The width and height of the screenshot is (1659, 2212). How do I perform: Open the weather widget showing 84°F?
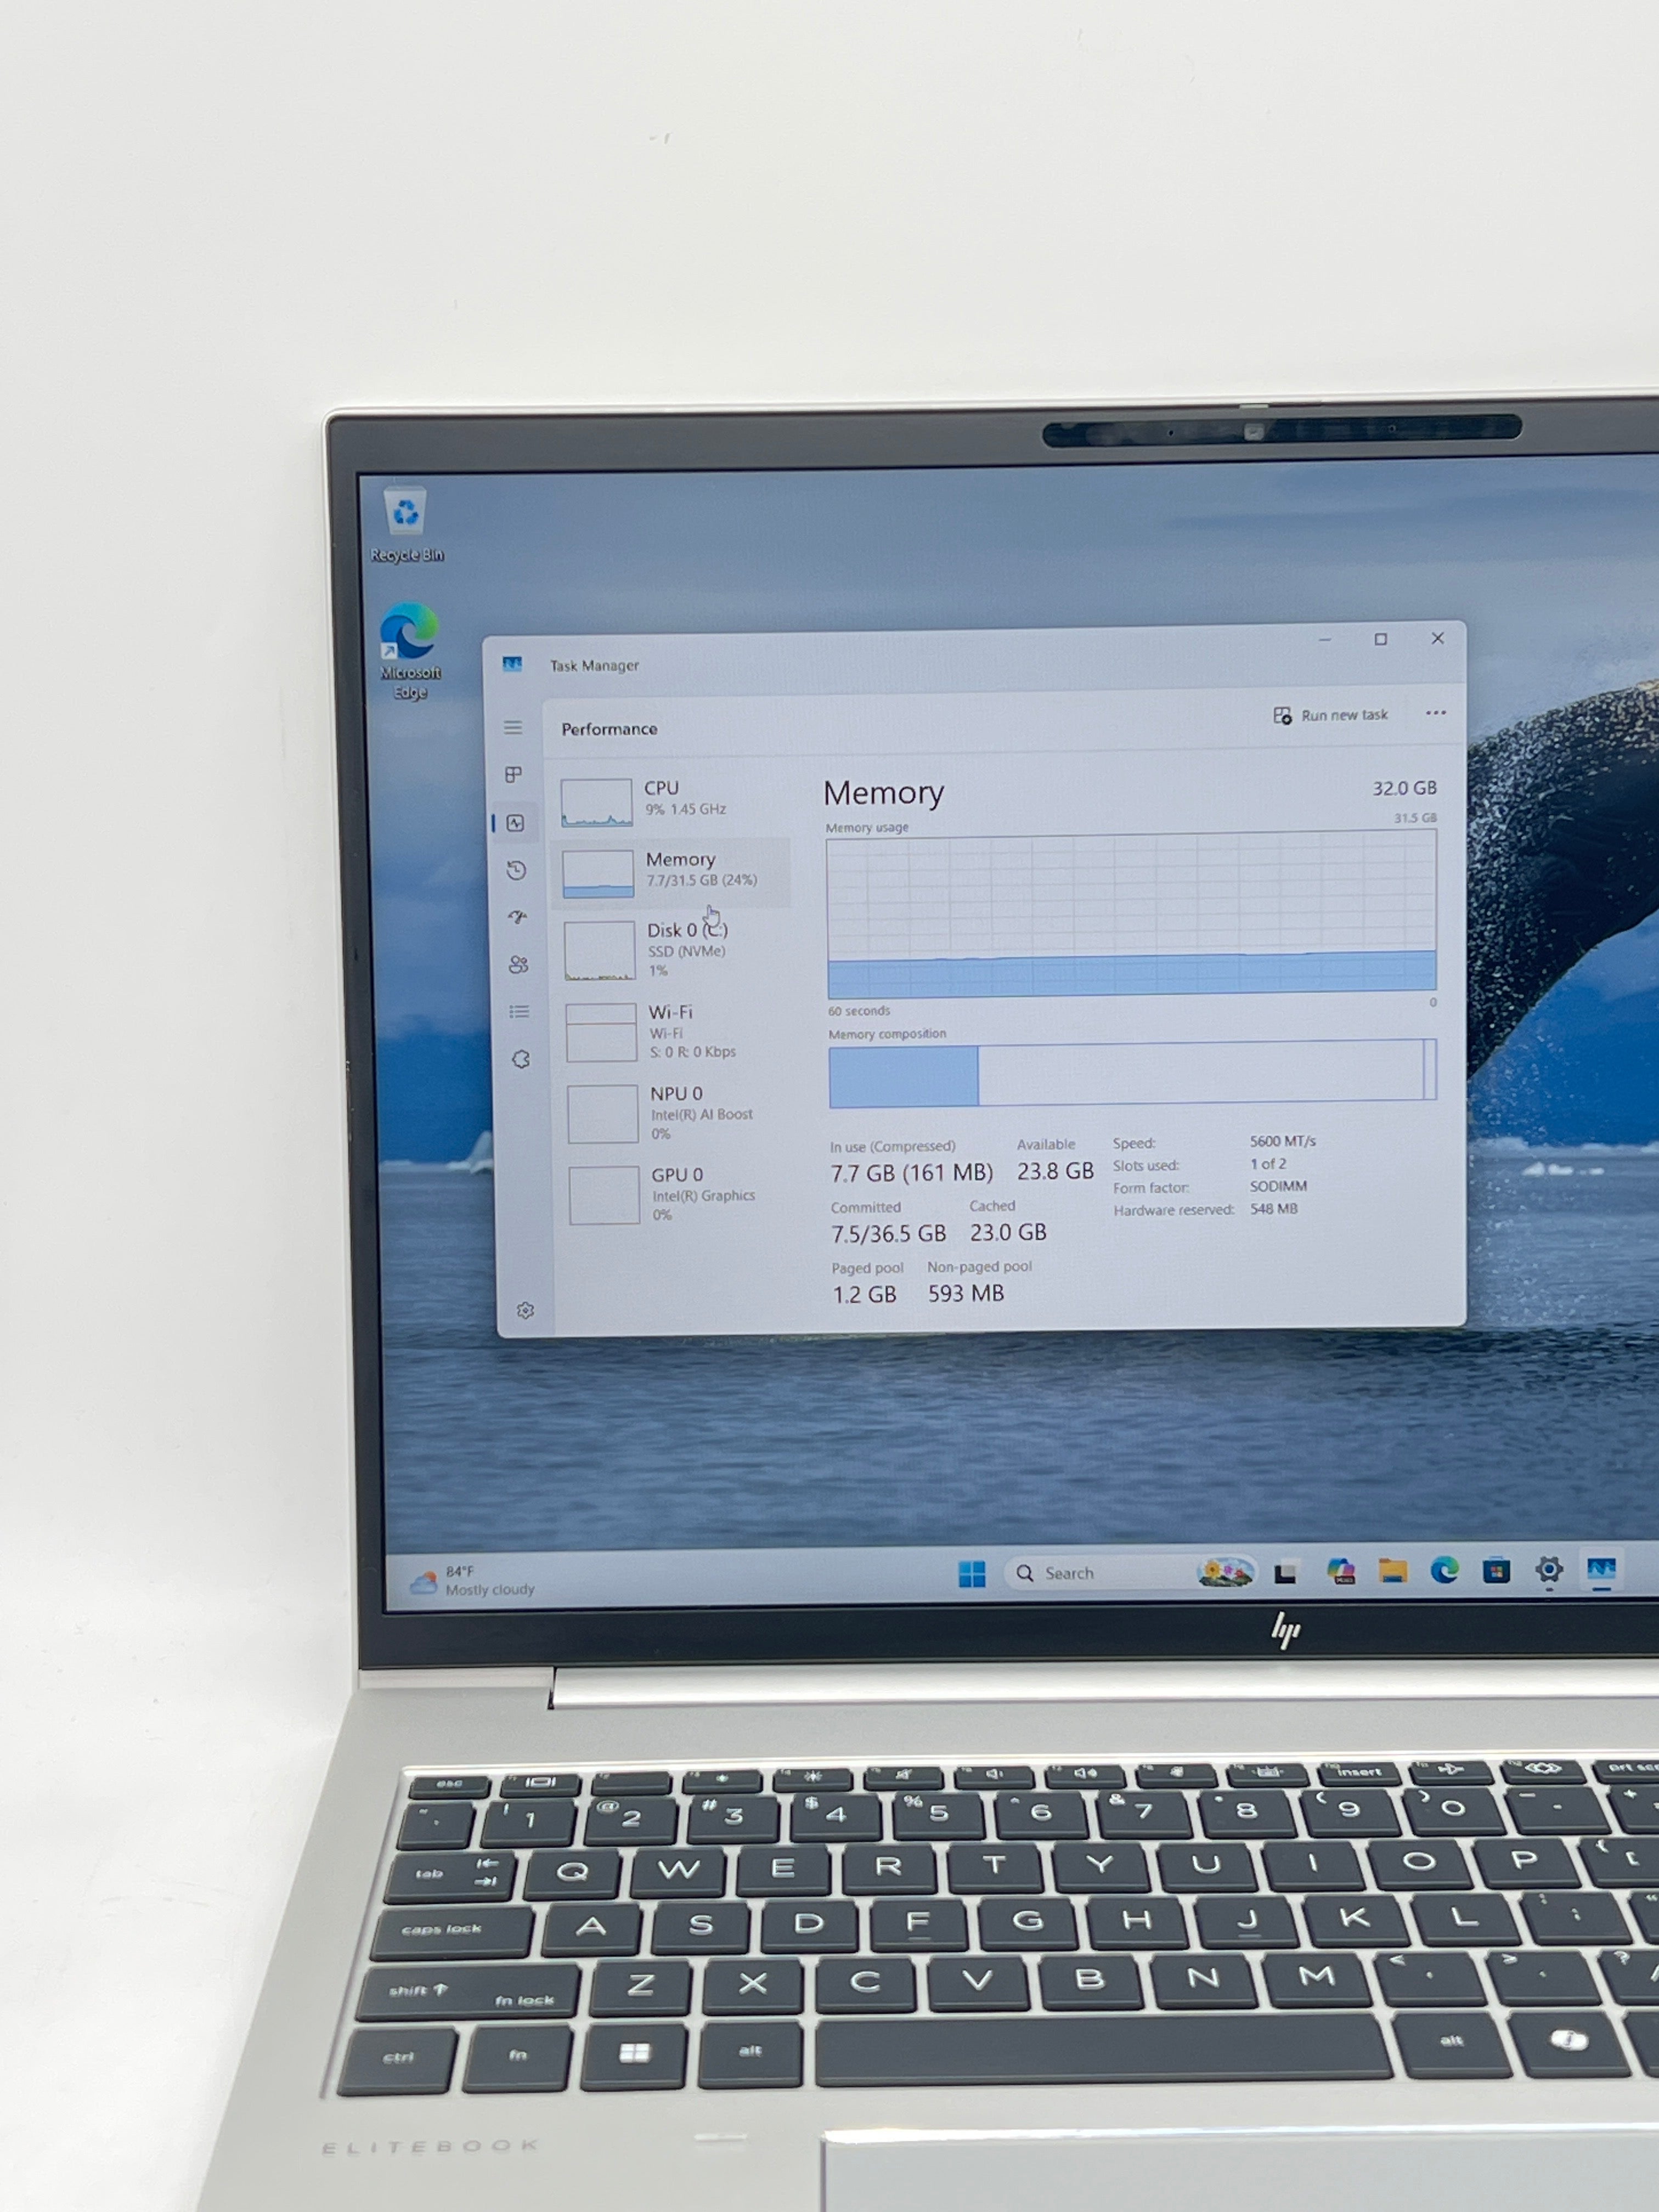tap(472, 1581)
